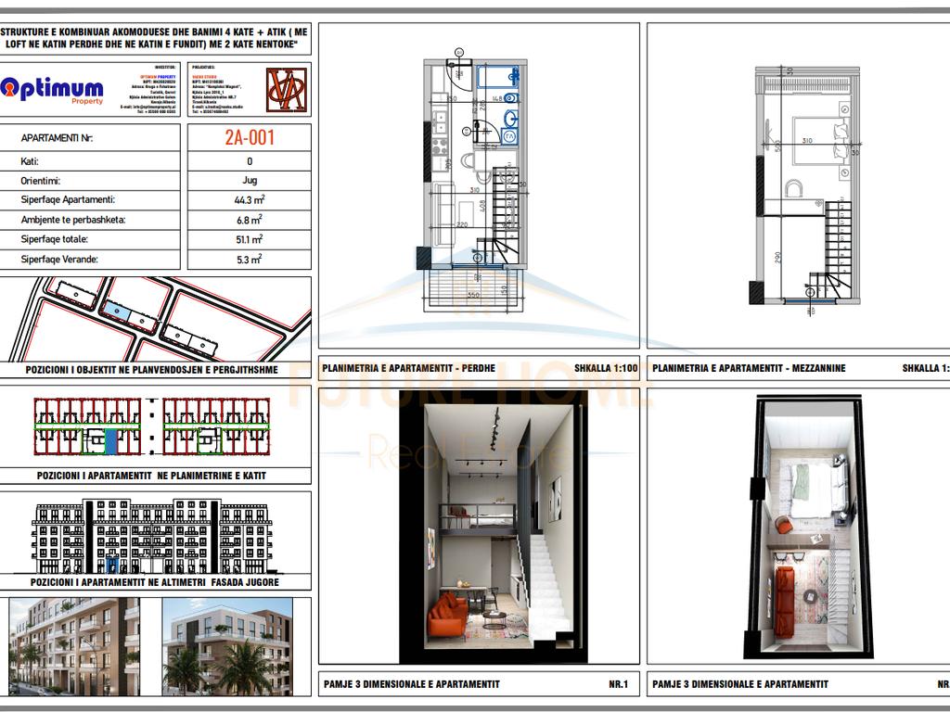Image resolution: width=950 pixels, height=712 pixels.
Task: Click the Planimetria e Apartamentit - Mezzannine label
Action: [749, 368]
